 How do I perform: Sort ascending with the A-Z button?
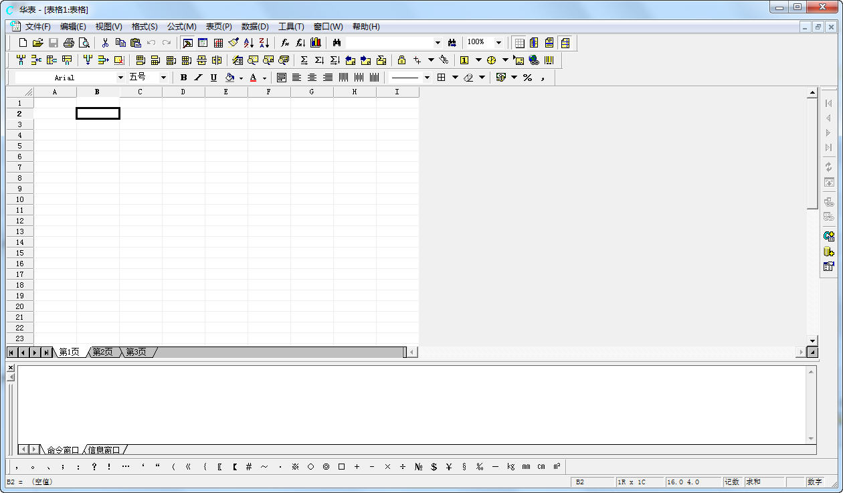248,43
